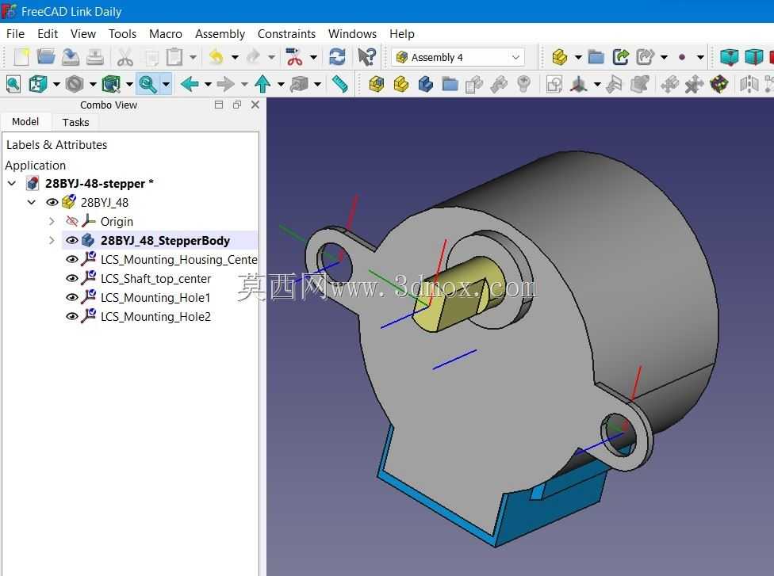Image resolution: width=774 pixels, height=576 pixels.
Task: Toggle visibility of 28BYJ_48 part
Action: coord(52,202)
